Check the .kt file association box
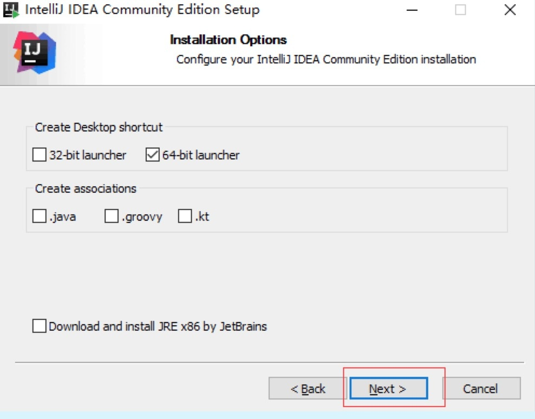 185,216
